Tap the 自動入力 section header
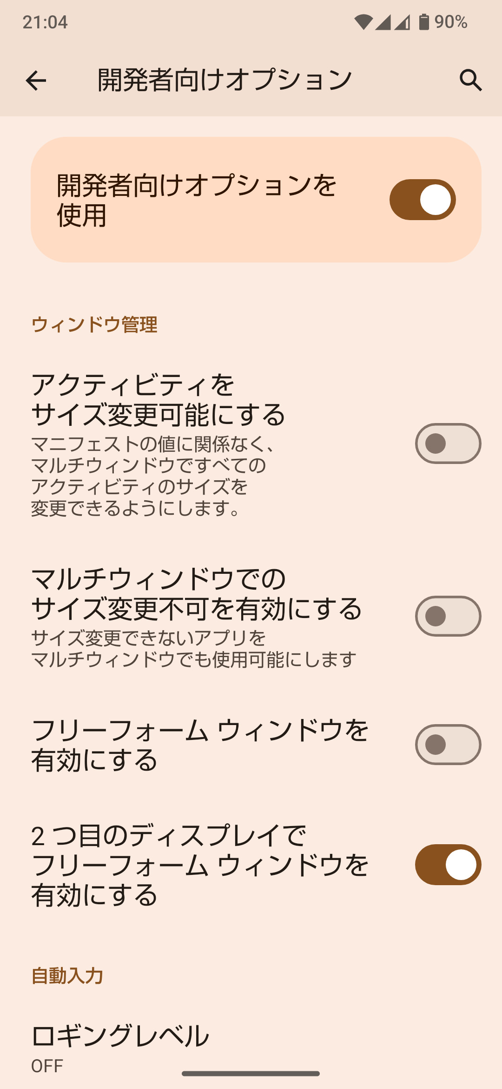Image resolution: width=502 pixels, height=1089 pixels. 67,975
